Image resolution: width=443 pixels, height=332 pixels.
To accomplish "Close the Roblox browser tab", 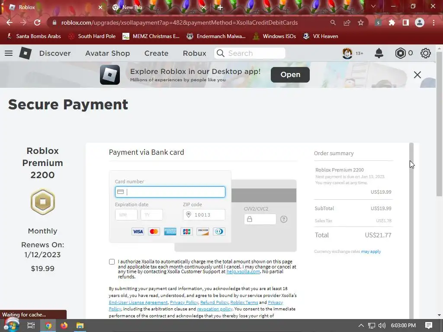I will pyautogui.click(x=100, y=7).
